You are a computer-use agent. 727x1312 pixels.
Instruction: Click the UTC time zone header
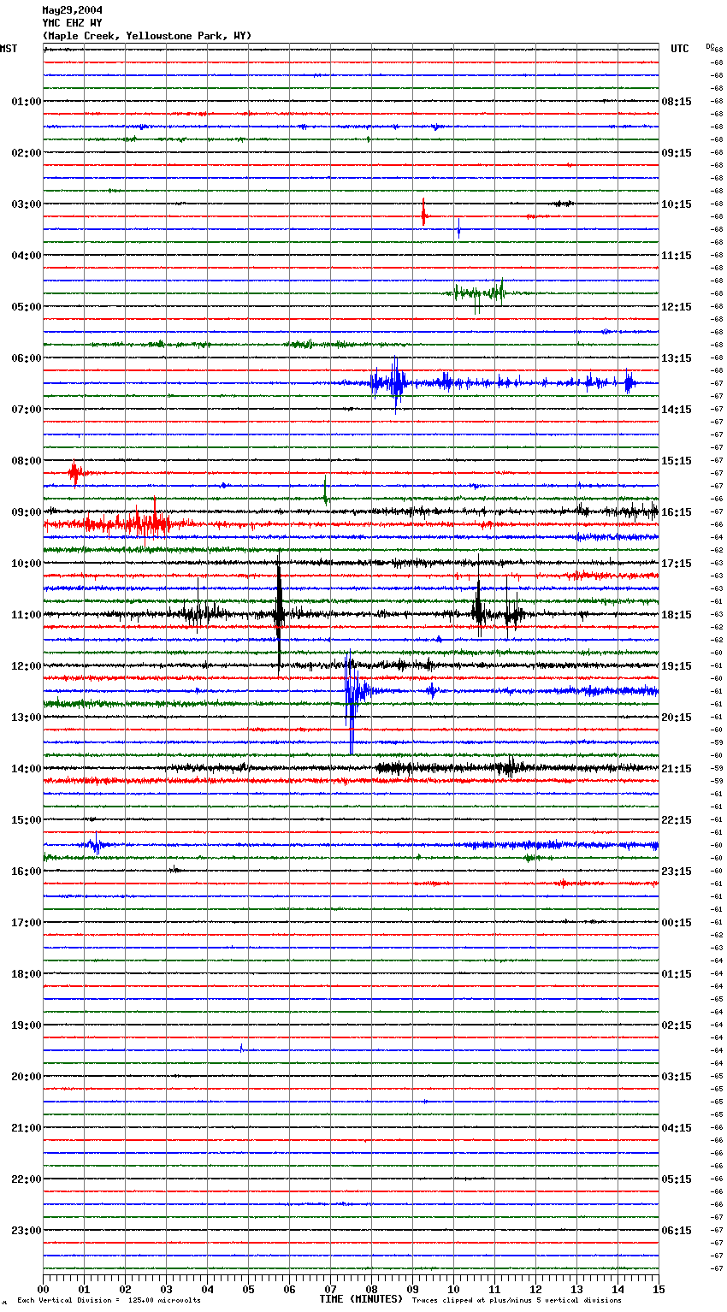pos(680,49)
